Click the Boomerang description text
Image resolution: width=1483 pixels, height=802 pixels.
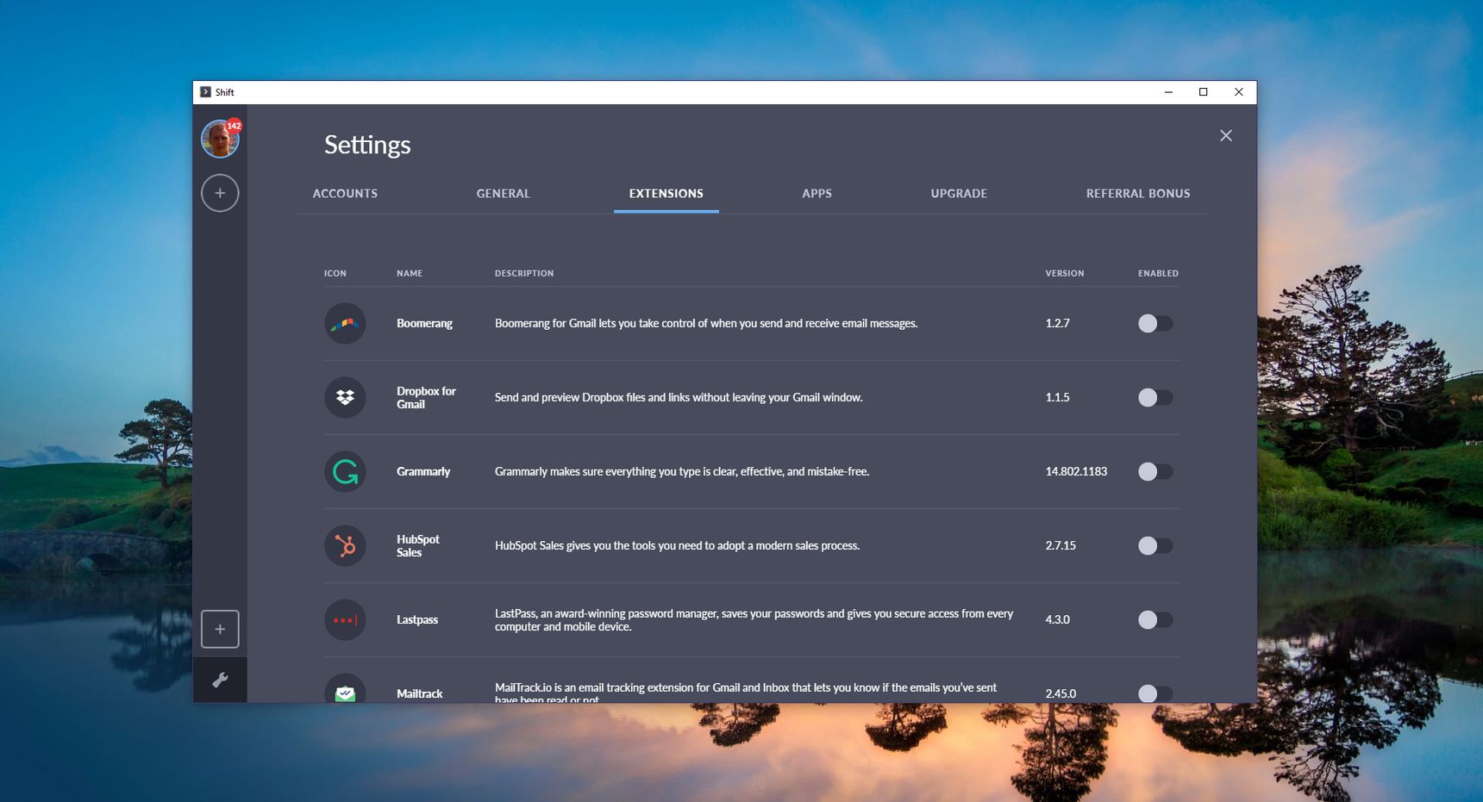706,324
